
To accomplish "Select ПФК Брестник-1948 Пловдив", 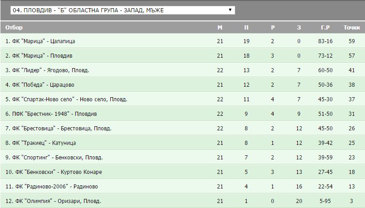I will click(x=51, y=114).
